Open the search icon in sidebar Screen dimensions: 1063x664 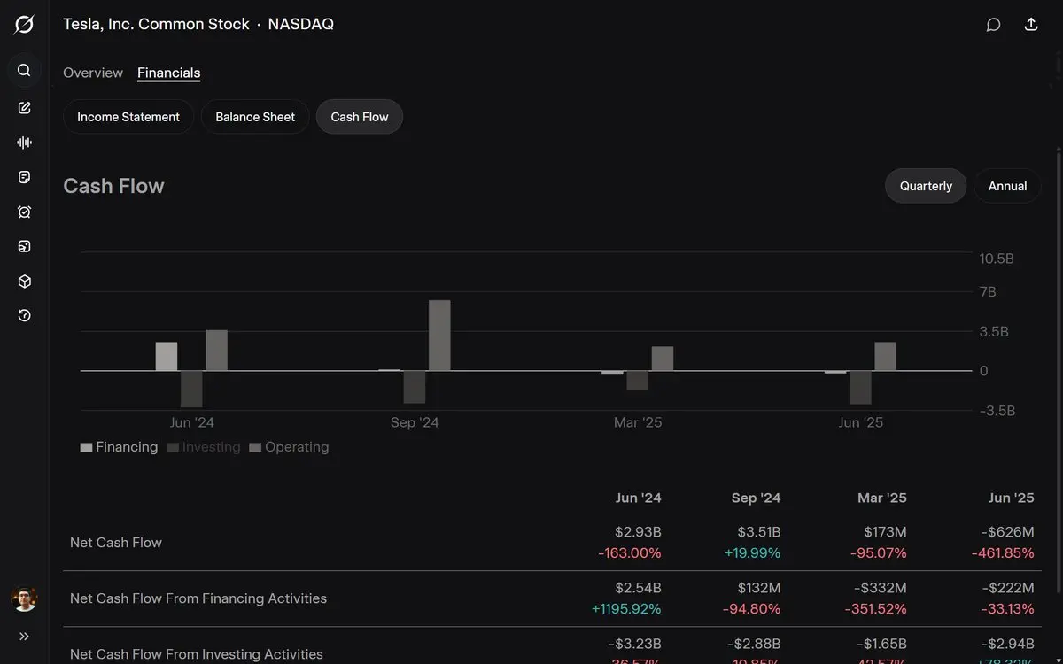(x=24, y=70)
